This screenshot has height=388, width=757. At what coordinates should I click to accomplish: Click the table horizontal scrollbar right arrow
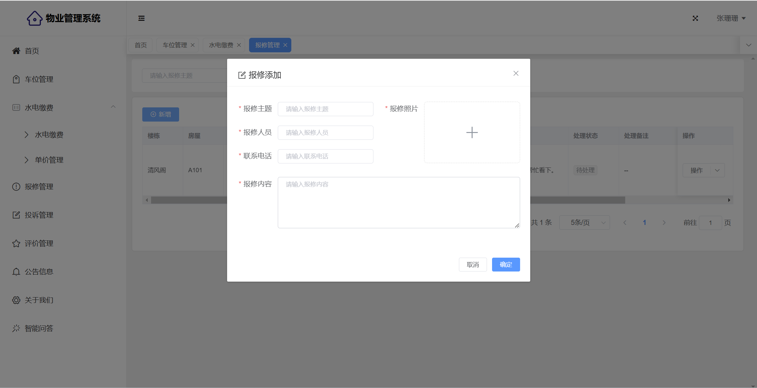click(729, 200)
